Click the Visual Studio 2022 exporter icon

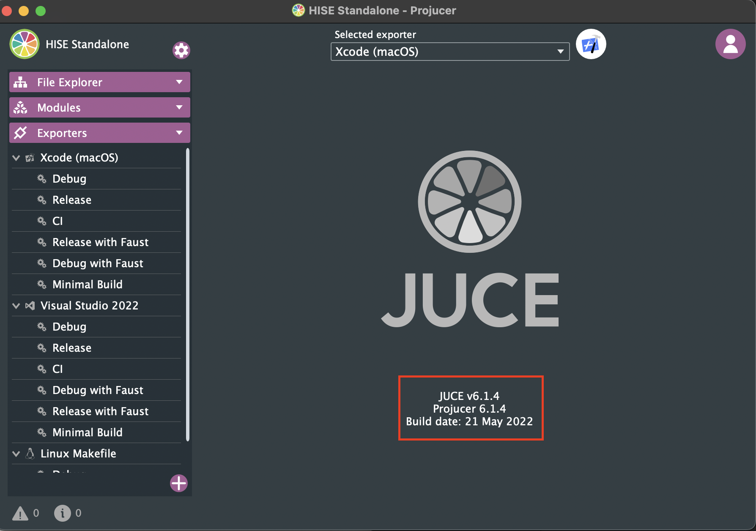click(x=30, y=306)
